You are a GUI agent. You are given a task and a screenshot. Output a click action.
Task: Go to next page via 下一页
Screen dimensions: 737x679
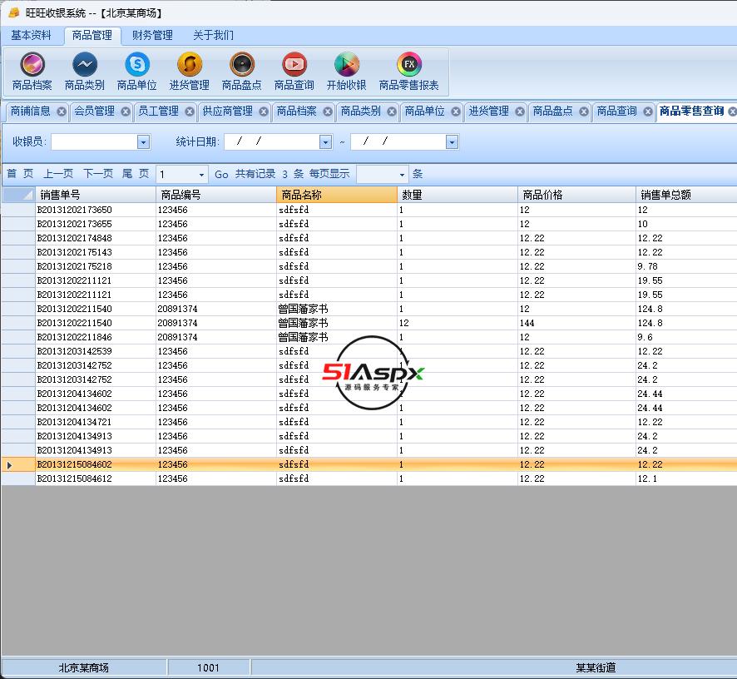coord(98,174)
